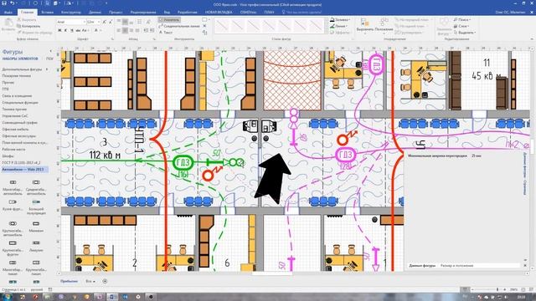The height and width of the screenshot is (301, 536).
Task: Open the Line (Линия) dropdown
Action: coord(338,26)
